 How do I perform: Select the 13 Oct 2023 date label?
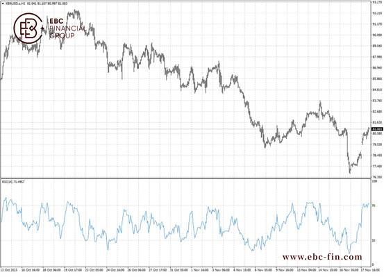click(x=9, y=270)
